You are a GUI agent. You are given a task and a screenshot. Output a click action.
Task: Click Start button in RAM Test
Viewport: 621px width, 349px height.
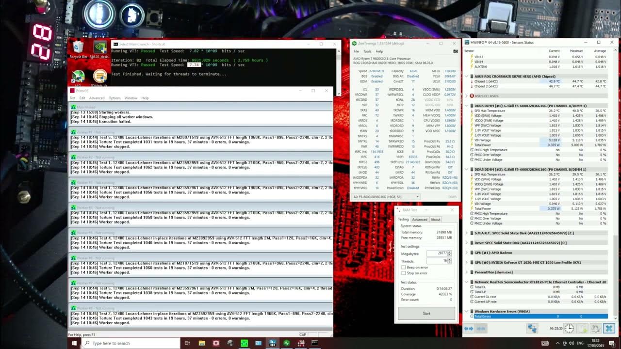(x=426, y=313)
